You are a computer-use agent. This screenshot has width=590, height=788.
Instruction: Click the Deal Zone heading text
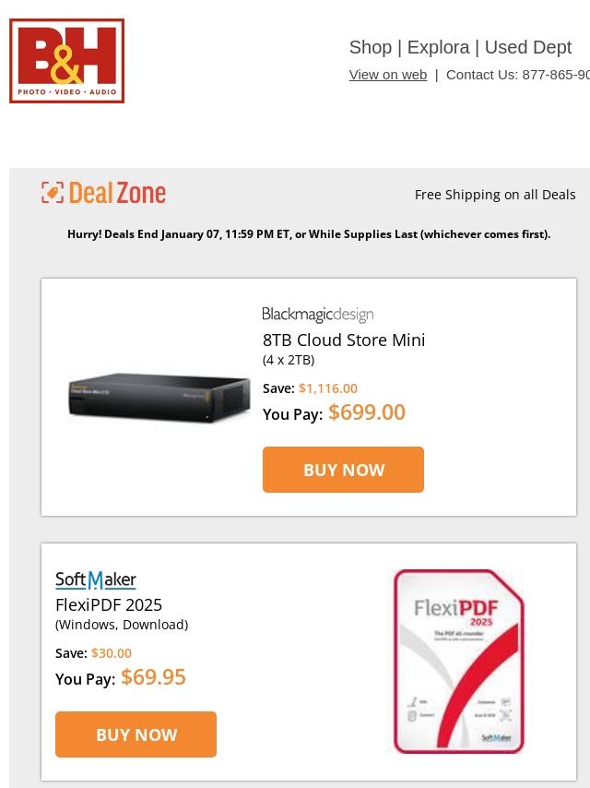(117, 193)
